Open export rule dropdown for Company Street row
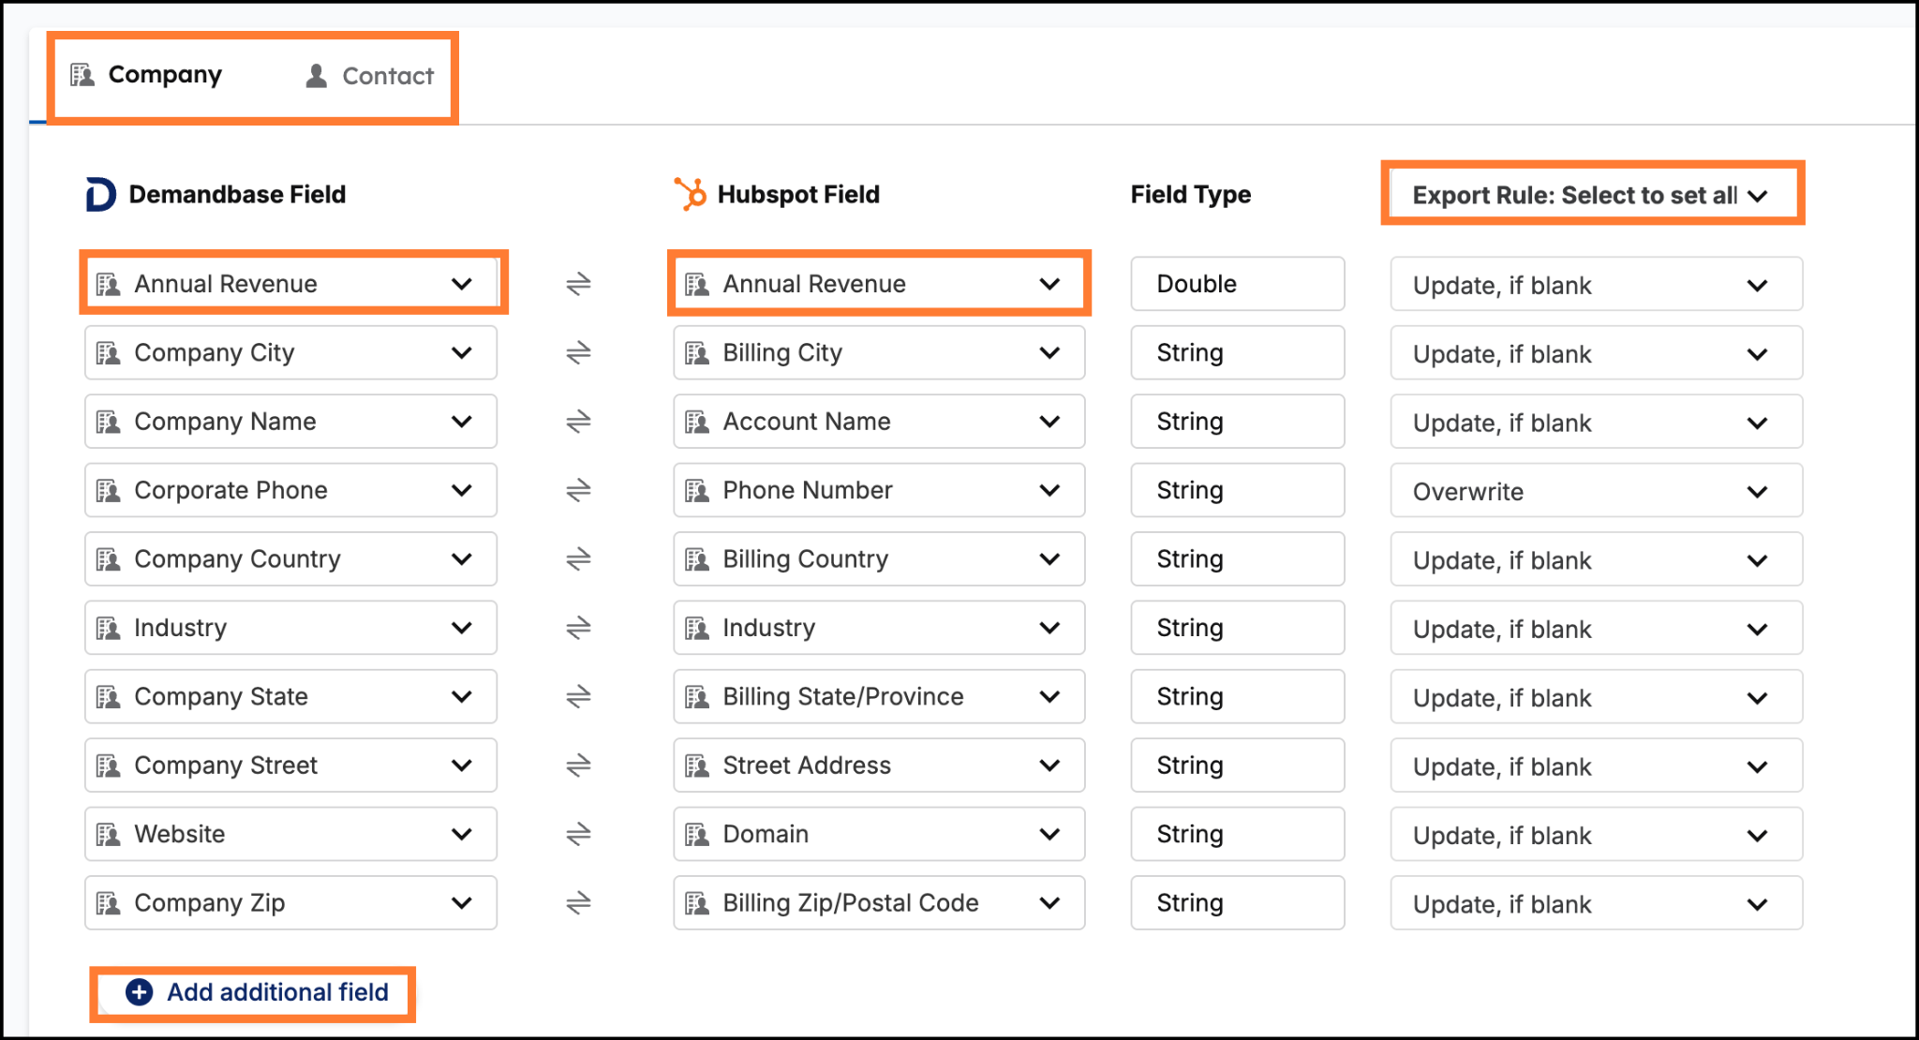The height and width of the screenshot is (1040, 1919). coord(1596,765)
